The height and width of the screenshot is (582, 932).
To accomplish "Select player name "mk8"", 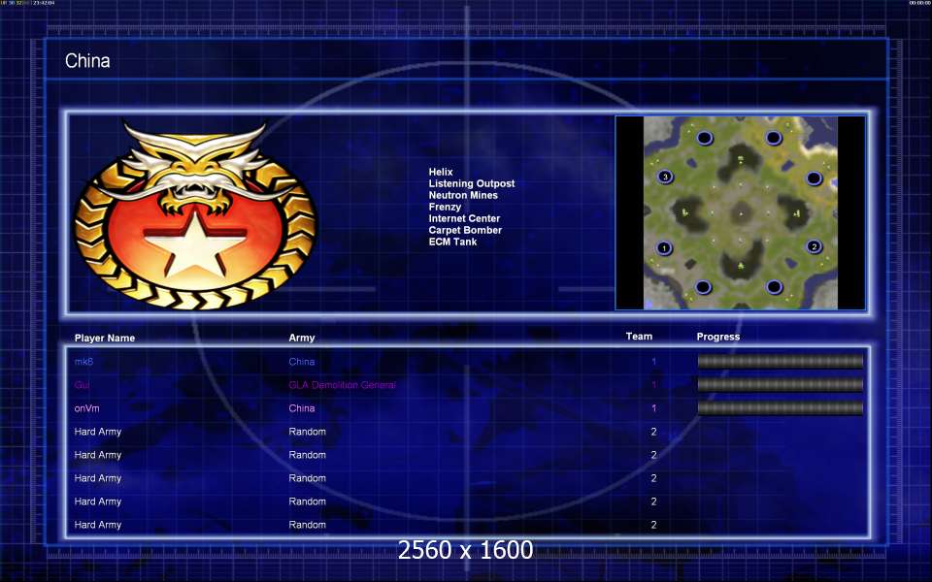I will [83, 361].
